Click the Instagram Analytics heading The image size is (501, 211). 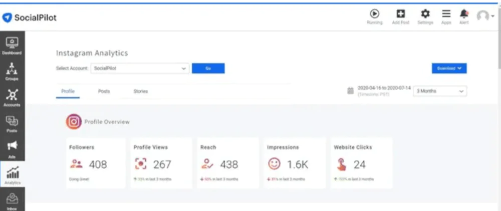coord(92,53)
